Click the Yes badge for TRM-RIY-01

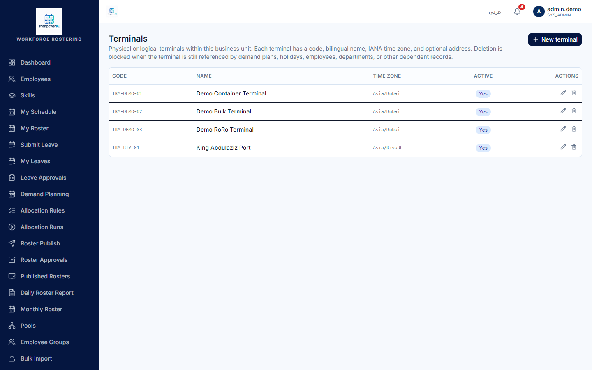click(x=483, y=148)
